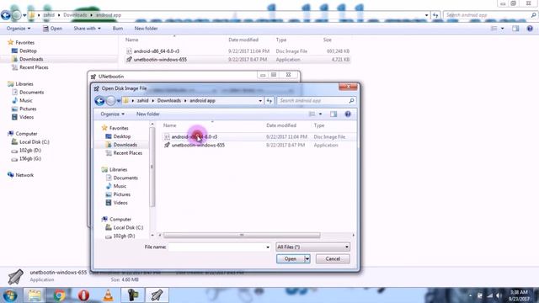The image size is (539, 303).
Task: Click the dialog's Back navigation arrow
Action: pyautogui.click(x=99, y=101)
